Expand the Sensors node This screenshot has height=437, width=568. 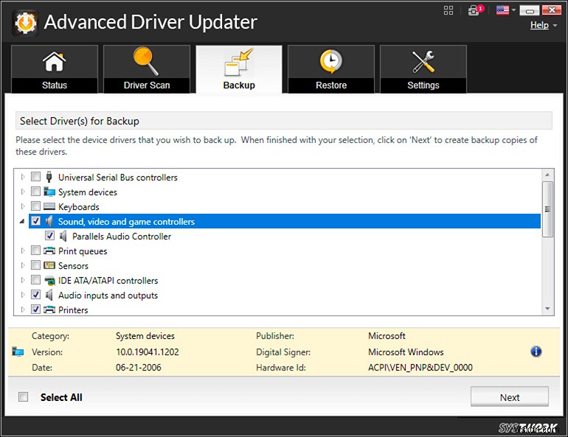point(23,265)
